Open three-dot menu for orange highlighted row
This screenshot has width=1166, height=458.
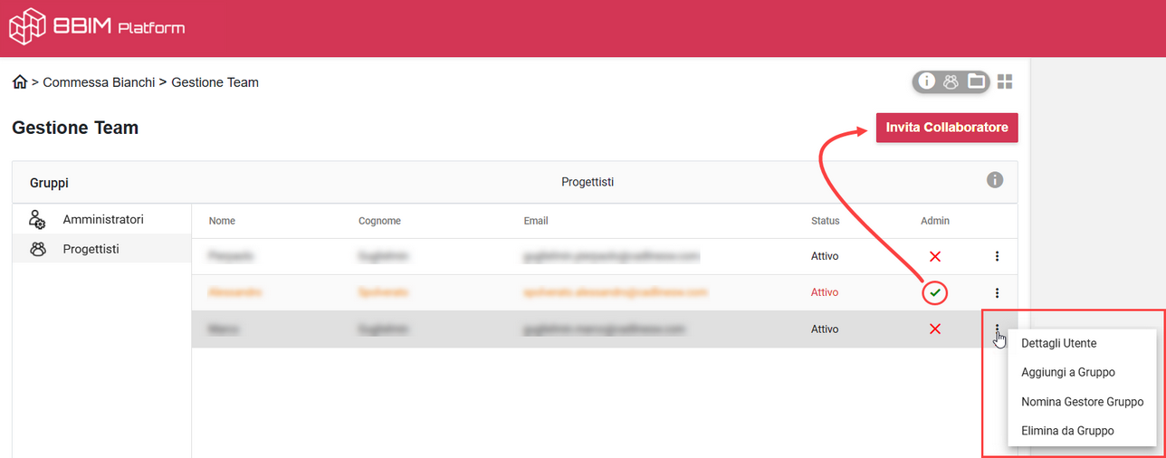click(997, 292)
